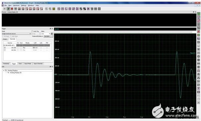Click the AI-Ch0 channel label above graph

pyautogui.click(x=57, y=29)
